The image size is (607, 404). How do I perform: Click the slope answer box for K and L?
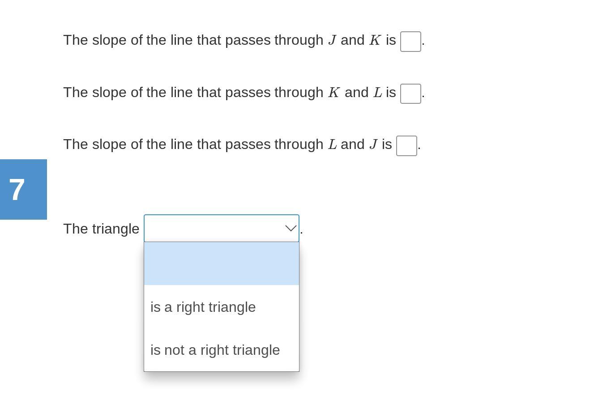pos(410,94)
